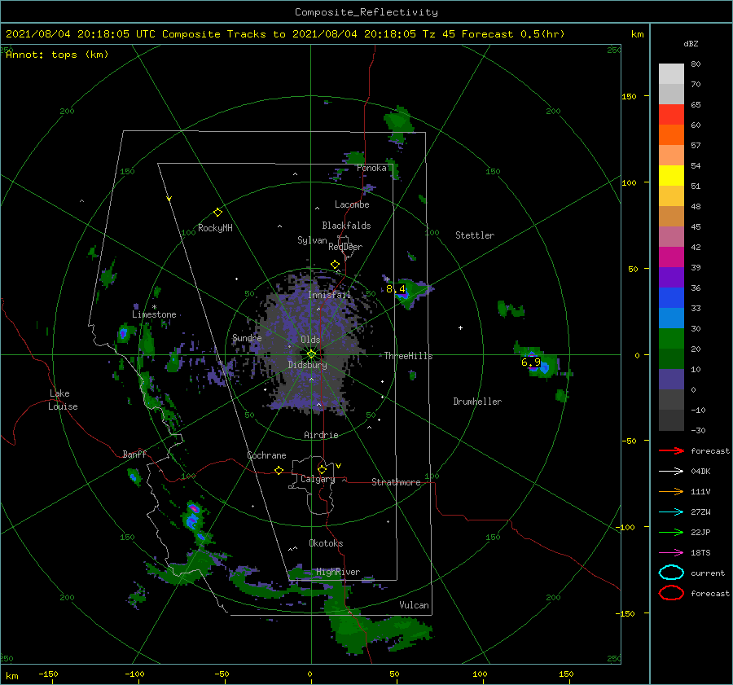Choose the blue 33–36 dBZ swatch
Screen dimensions: 733x685
(x=671, y=298)
